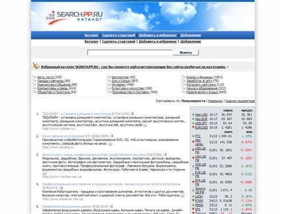286x214 pixels.
Task: Sort listings by Оценке модератора
Action: [x=240, y=101]
